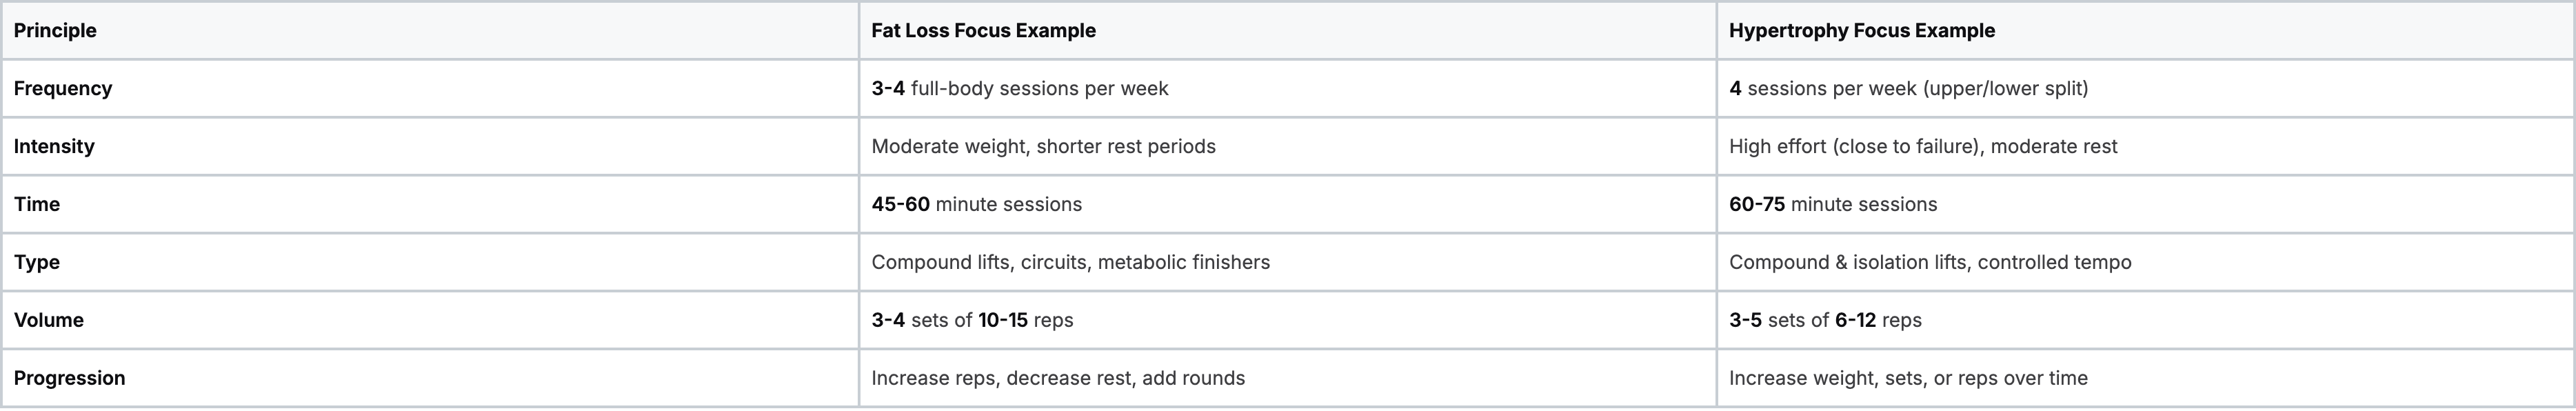This screenshot has height=411, width=2576.
Task: Click the '3-4 sets of 10-15 reps' cell
Action: coord(972,321)
